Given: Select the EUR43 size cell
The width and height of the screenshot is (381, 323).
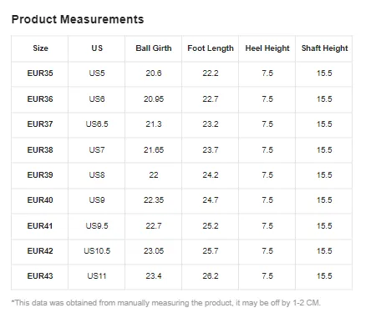Looking at the screenshot, I should tap(40, 276).
